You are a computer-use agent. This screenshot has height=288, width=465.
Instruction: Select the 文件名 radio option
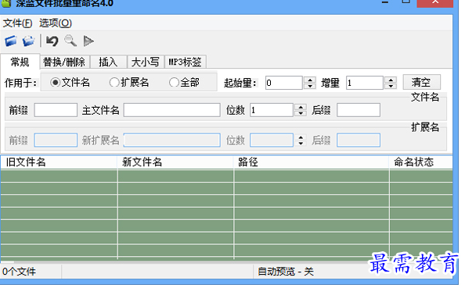pos(70,82)
